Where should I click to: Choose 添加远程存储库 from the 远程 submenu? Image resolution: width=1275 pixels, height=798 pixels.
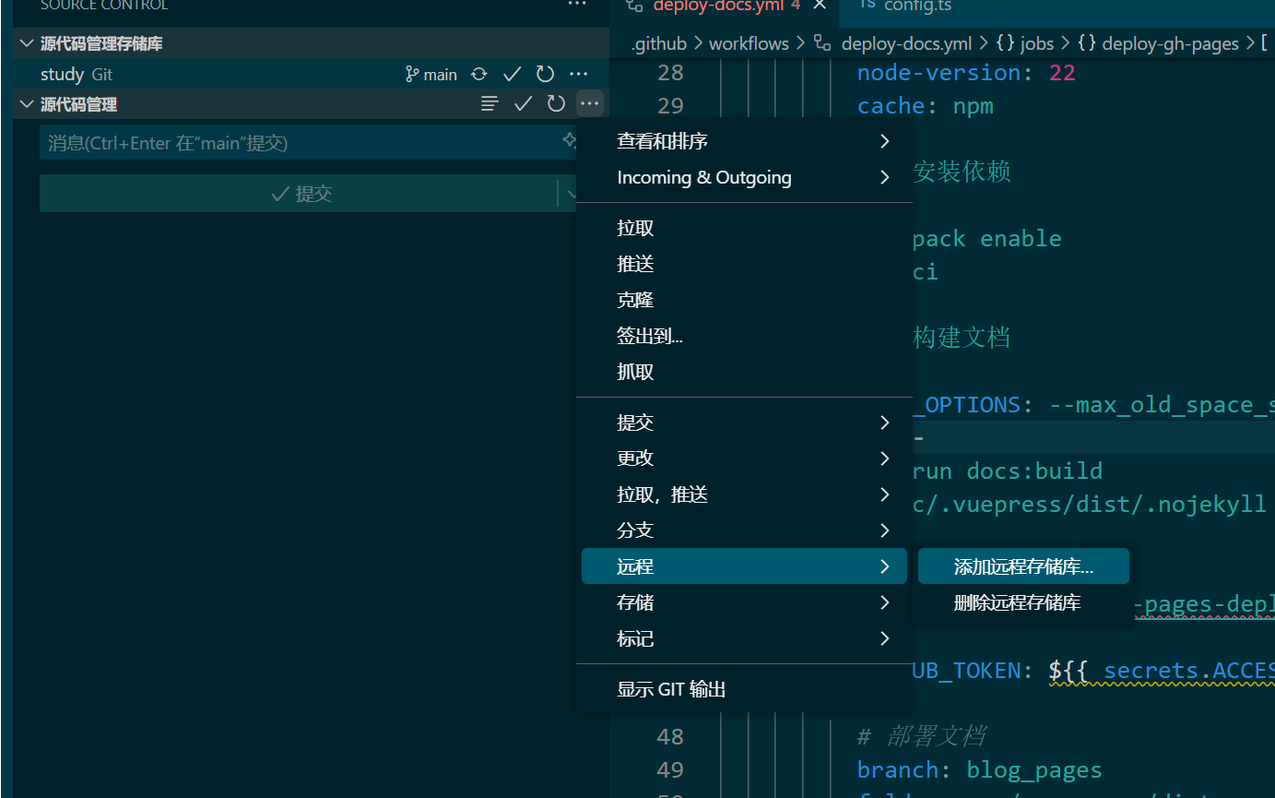pos(1023,566)
